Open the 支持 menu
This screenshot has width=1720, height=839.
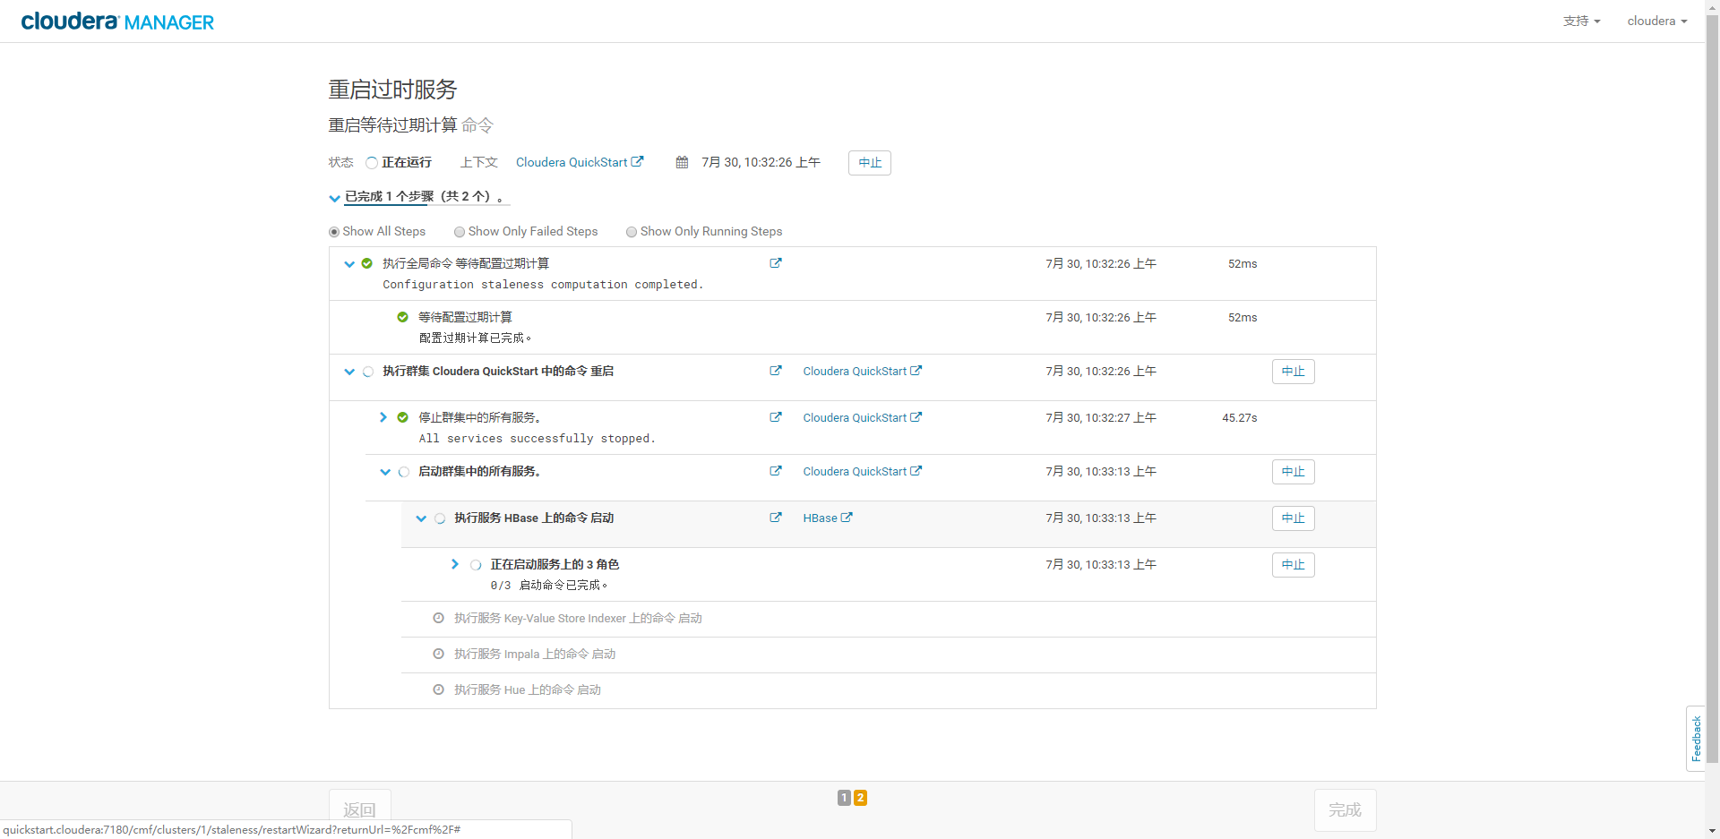tap(1581, 21)
